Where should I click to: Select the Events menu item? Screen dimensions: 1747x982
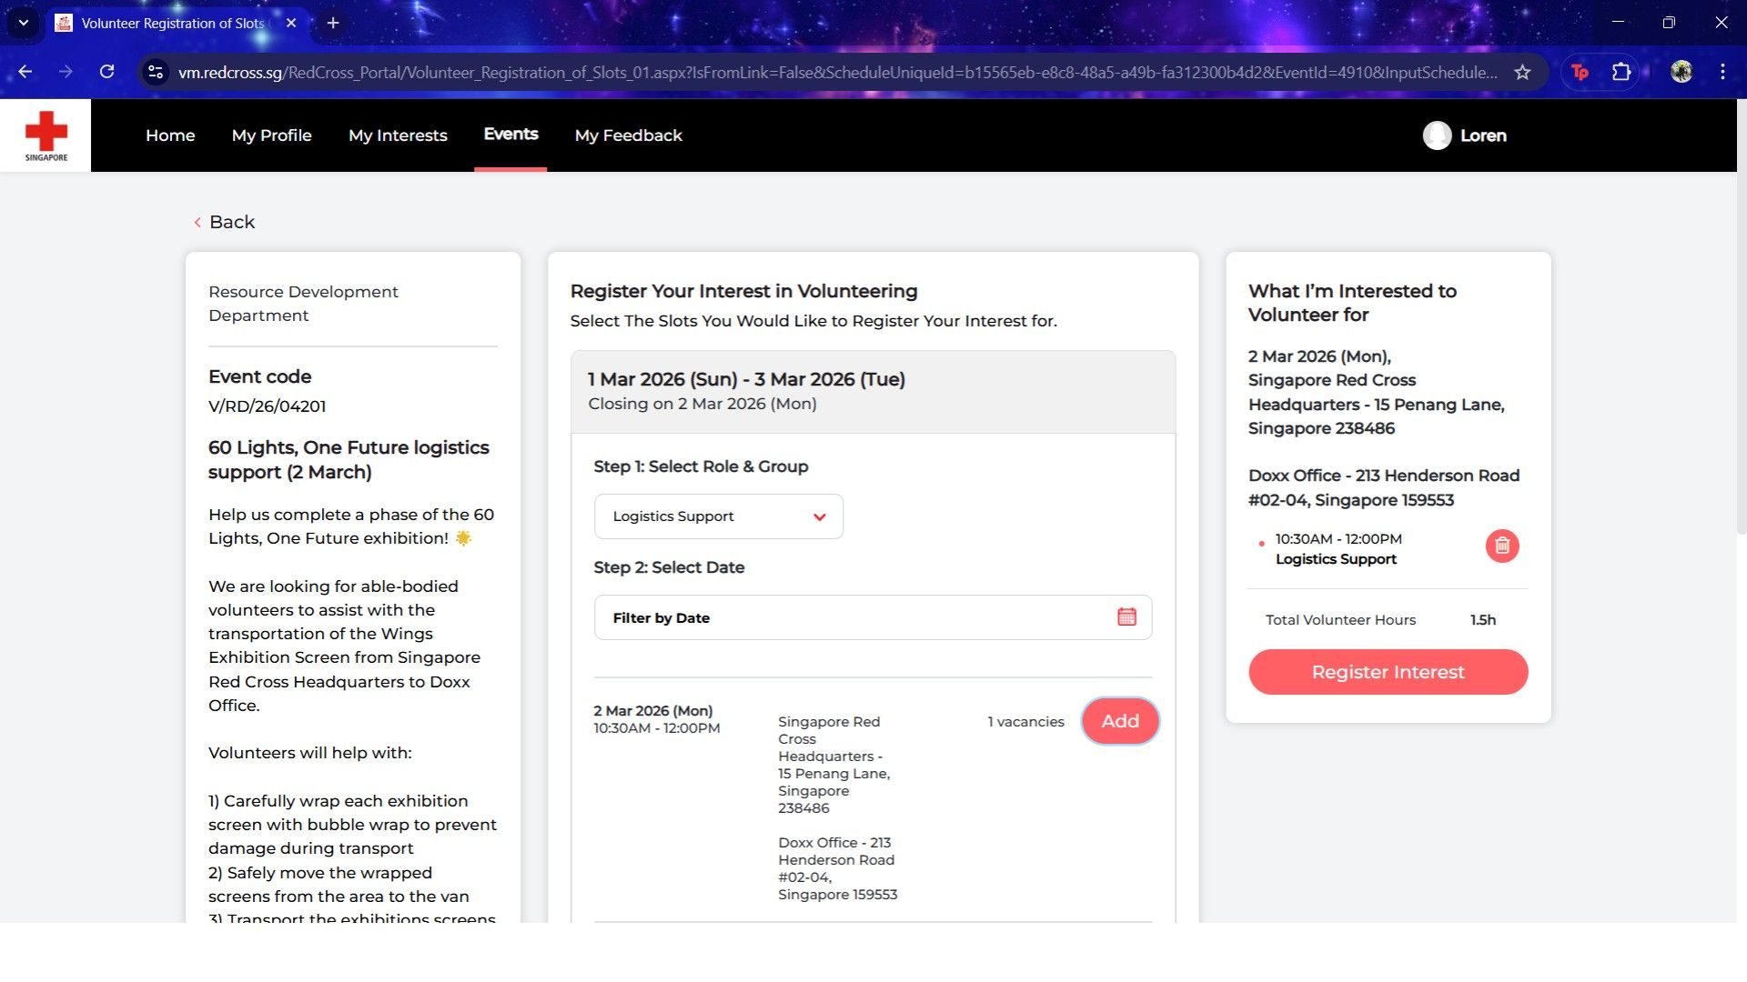510,135
